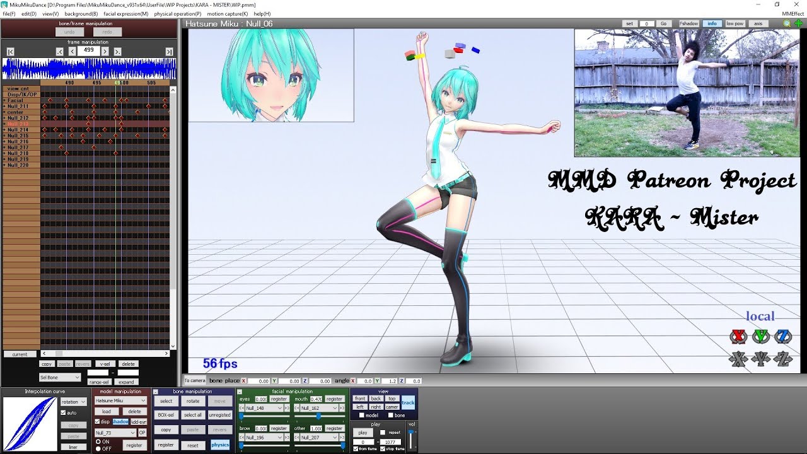Viewport: 807px width, 454px height.
Task: Expand the Facial timeline row
Action: click(x=4, y=100)
